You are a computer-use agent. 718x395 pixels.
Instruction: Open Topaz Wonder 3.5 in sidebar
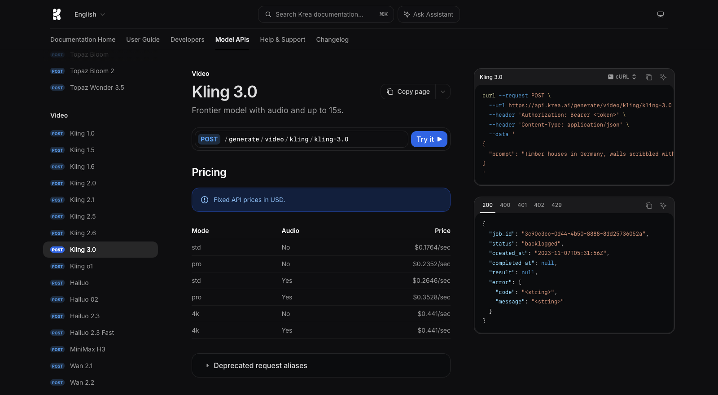pyautogui.click(x=101, y=88)
